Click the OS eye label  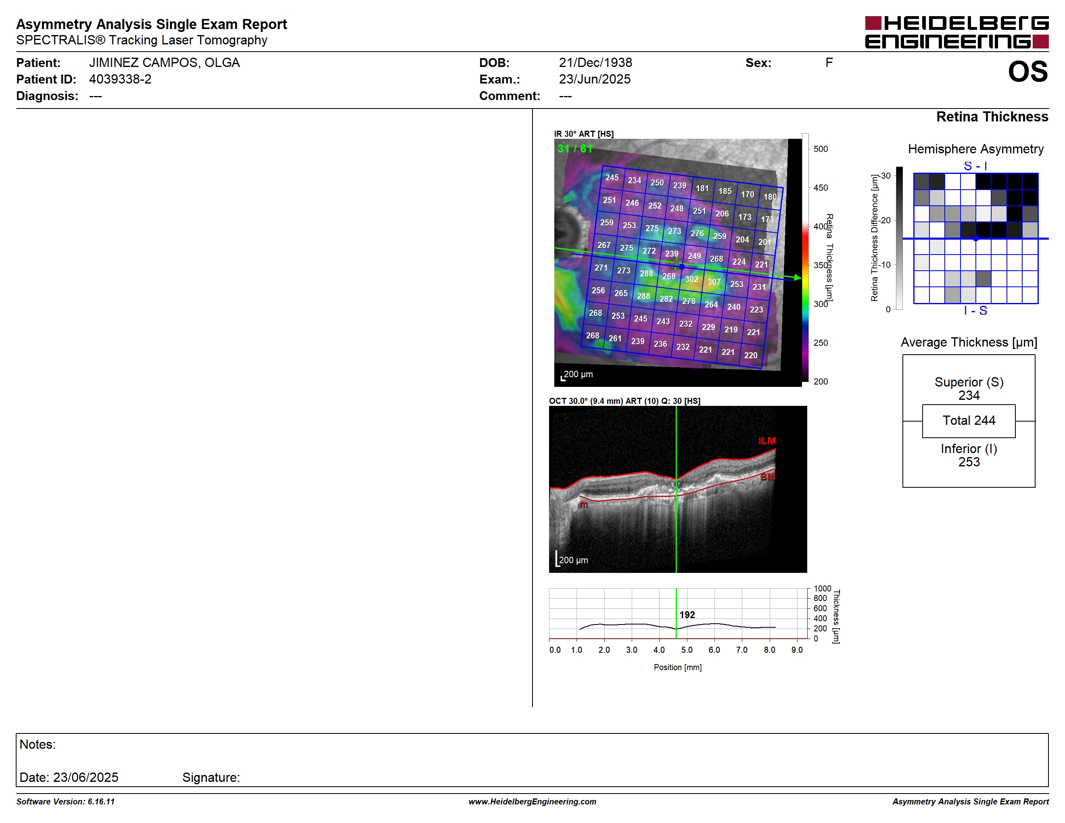click(x=1027, y=72)
